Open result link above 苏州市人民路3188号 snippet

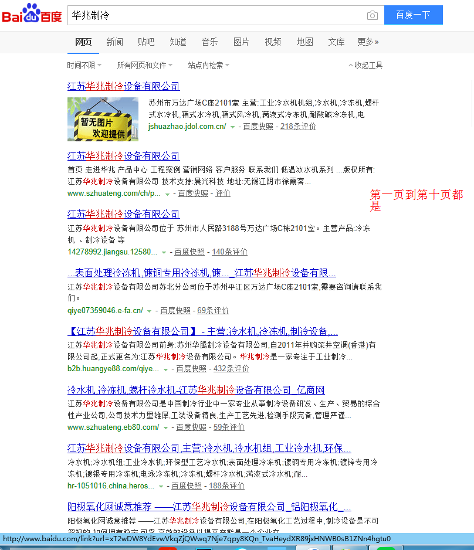[124, 215]
